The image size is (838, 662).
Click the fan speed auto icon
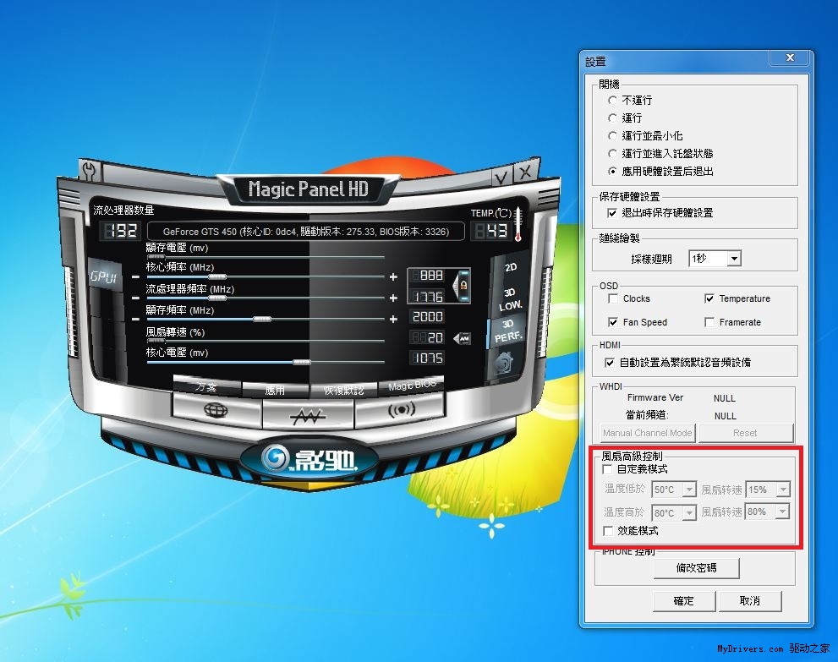tap(463, 338)
